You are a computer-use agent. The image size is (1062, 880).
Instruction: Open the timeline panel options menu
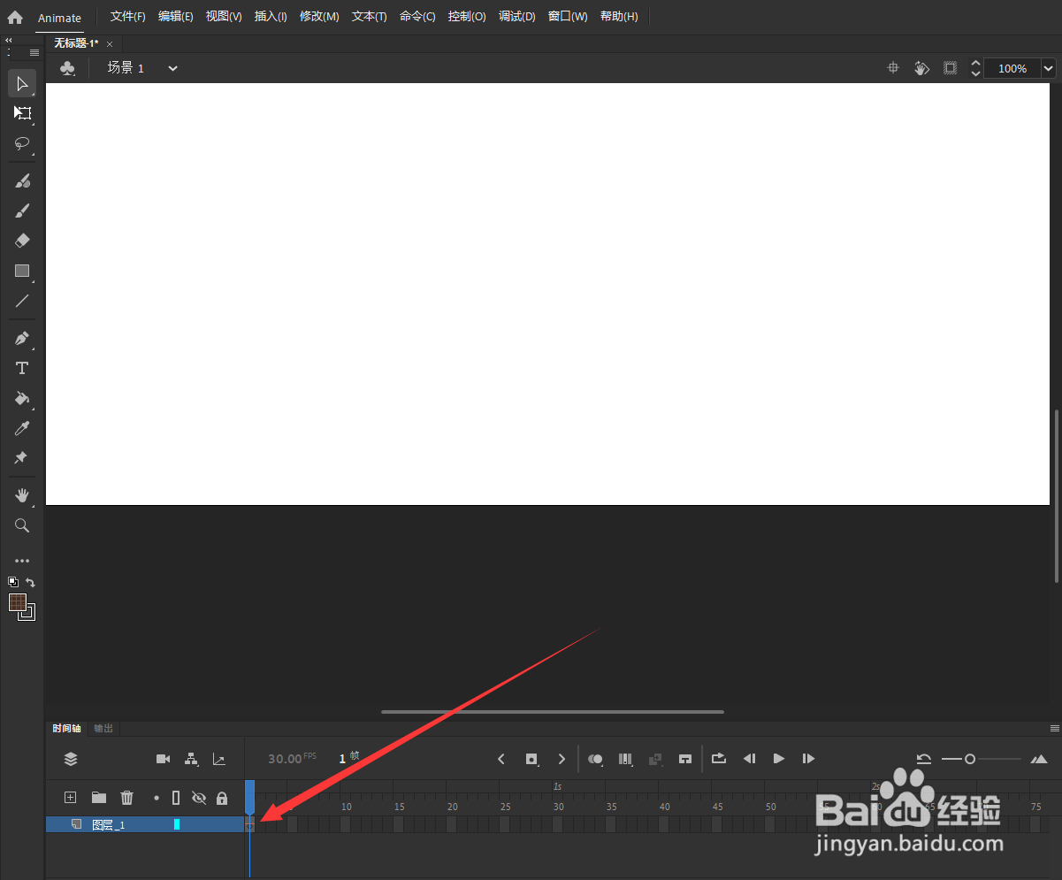tap(1054, 728)
